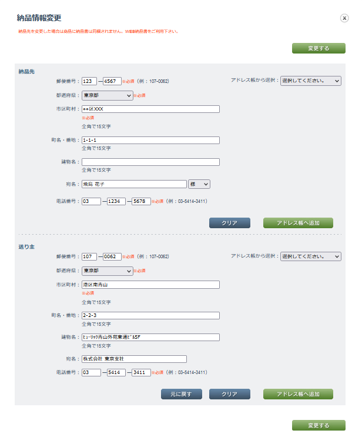
Task: Click the 納品先 city field containing ==区XXX
Action: tap(150, 109)
